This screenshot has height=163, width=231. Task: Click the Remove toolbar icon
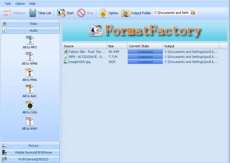[8, 13]
